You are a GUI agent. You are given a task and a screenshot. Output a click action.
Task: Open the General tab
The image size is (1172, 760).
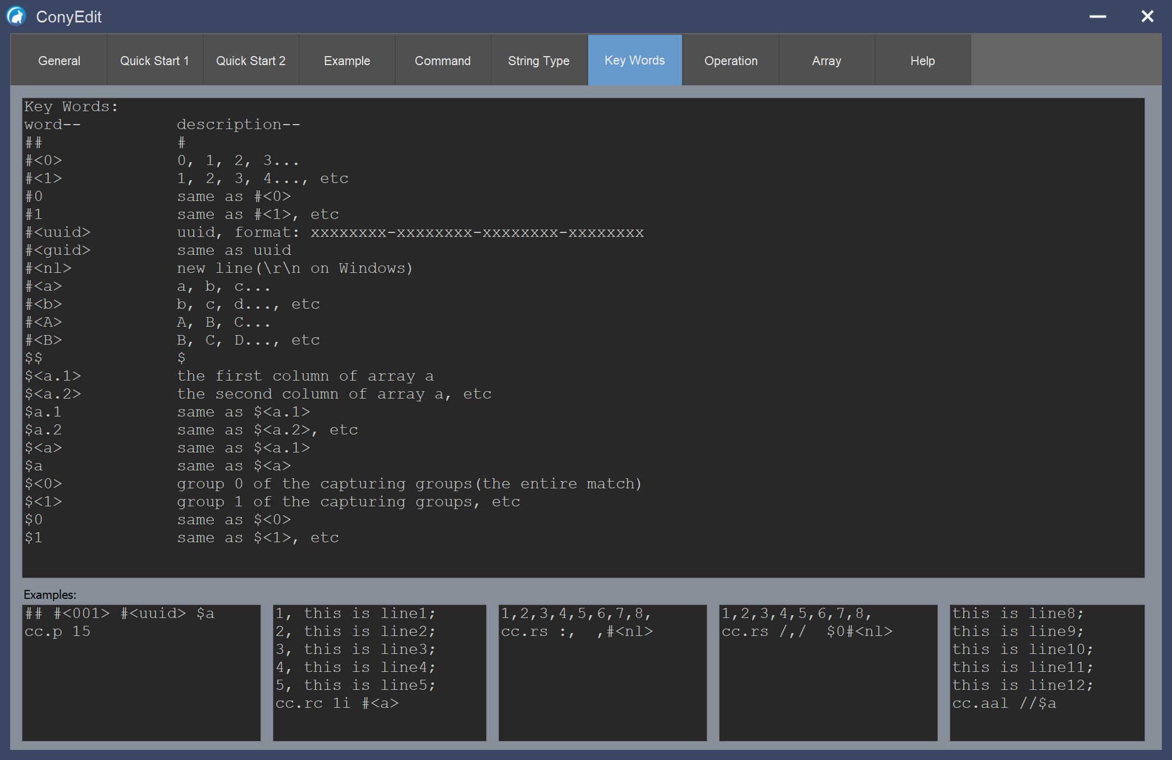(x=59, y=61)
